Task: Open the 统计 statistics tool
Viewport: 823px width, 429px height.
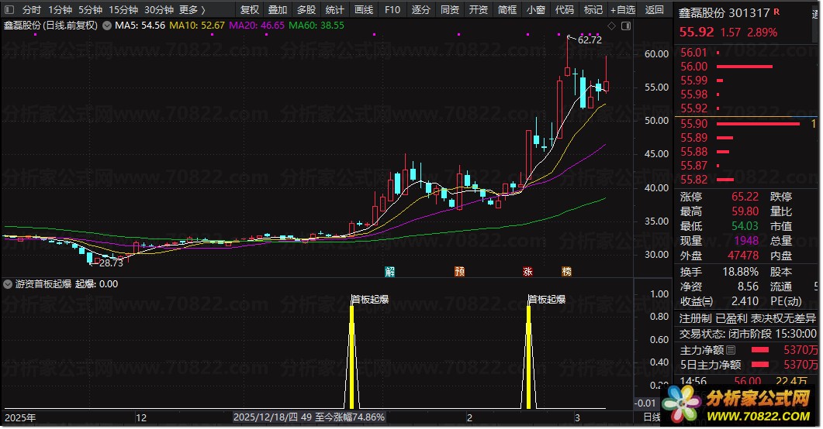Action: coord(334,9)
